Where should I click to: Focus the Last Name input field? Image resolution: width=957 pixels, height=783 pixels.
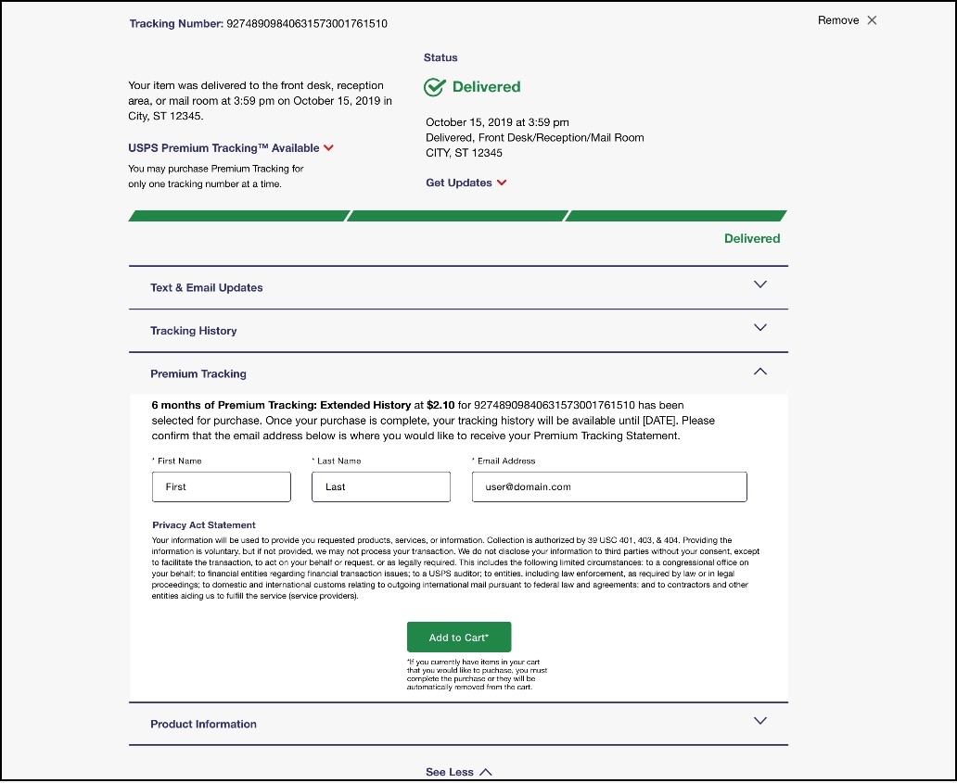pos(381,486)
